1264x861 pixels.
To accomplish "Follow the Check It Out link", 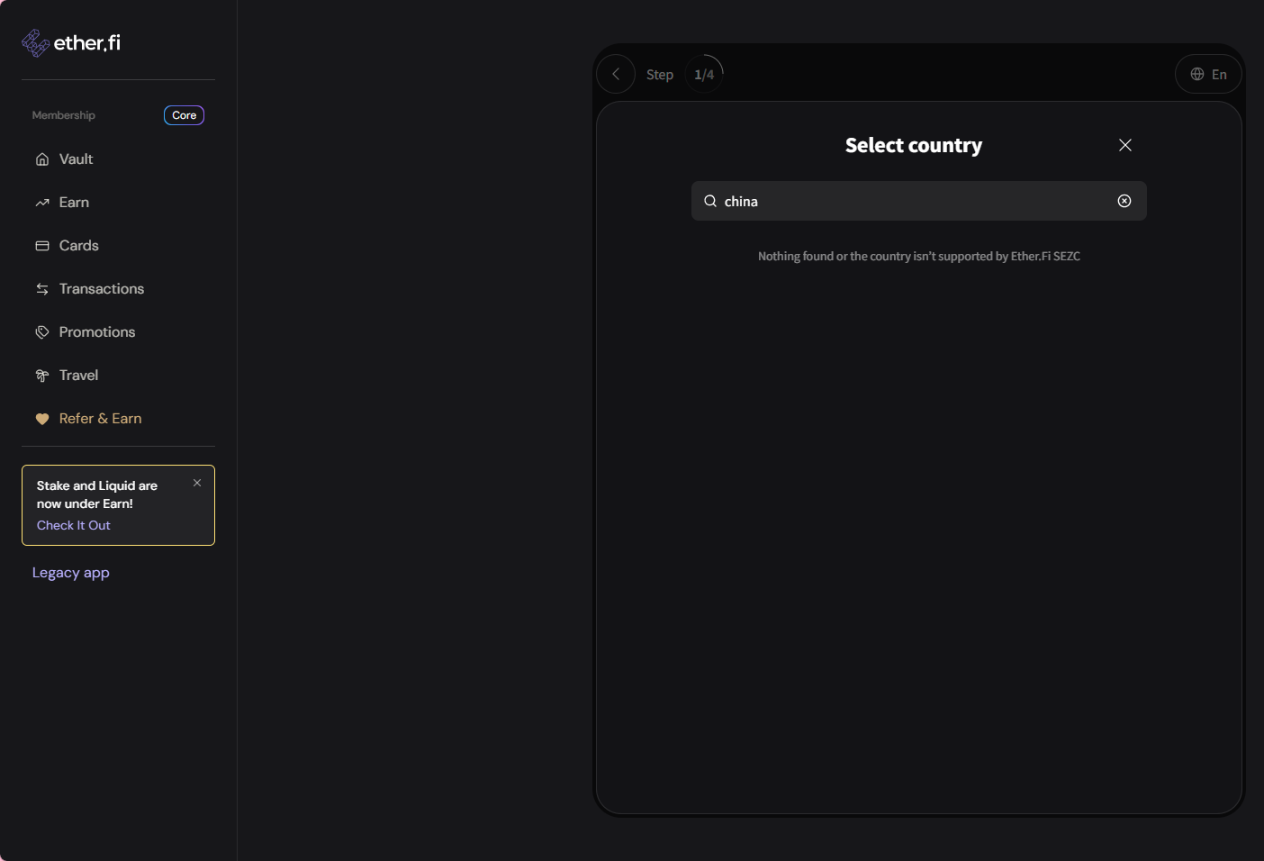I will (74, 525).
